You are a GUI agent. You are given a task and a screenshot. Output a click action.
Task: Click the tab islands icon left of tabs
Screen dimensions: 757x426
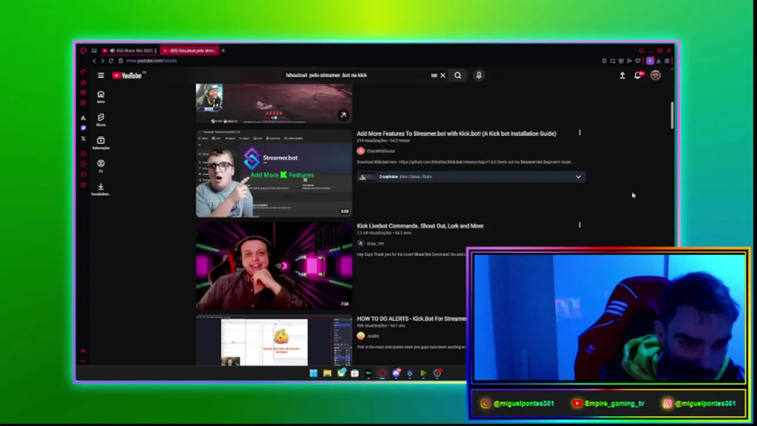click(x=93, y=50)
